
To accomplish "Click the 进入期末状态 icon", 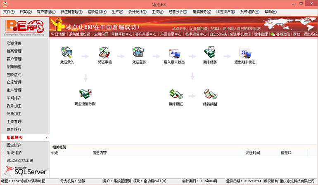I will coord(174,54).
